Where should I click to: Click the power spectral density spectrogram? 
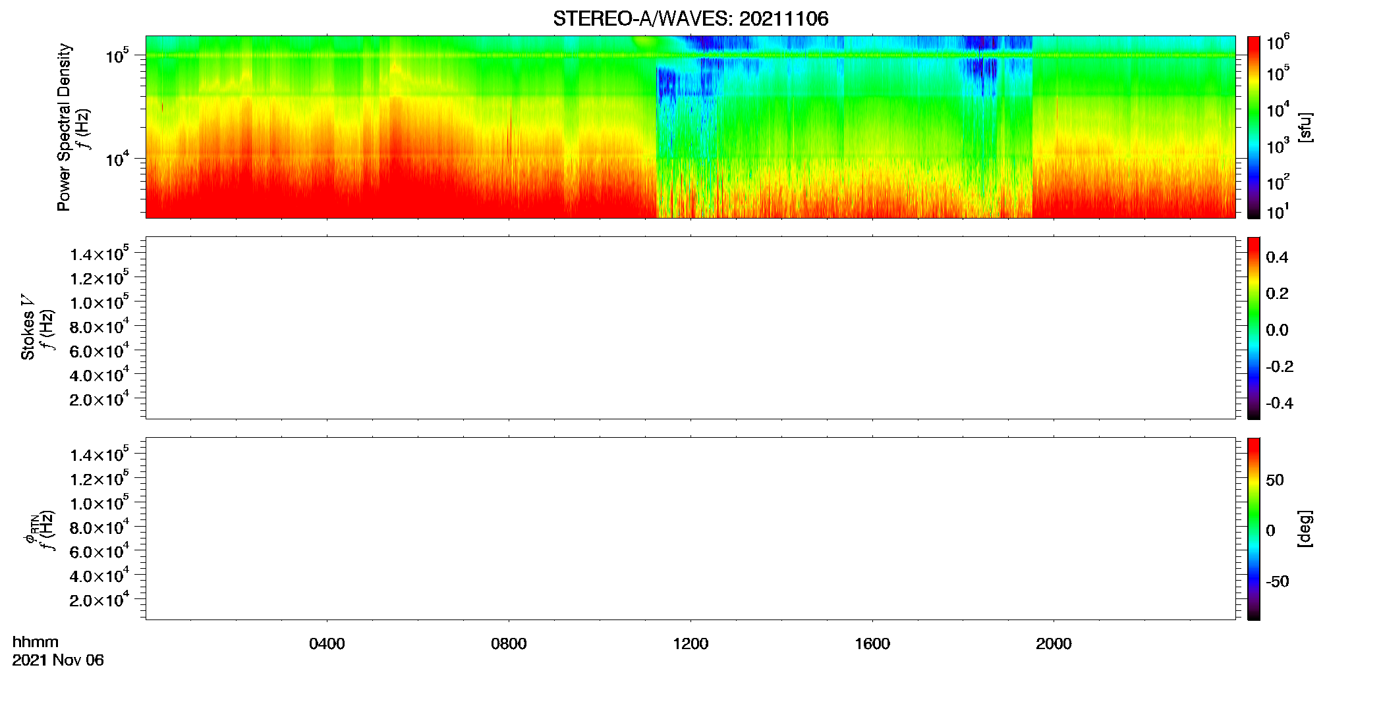(x=690, y=127)
